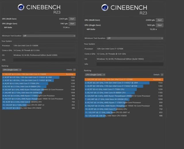Click Cinebench logo icon in left window
Viewport: 184px width, 149px height.
point(21,7)
